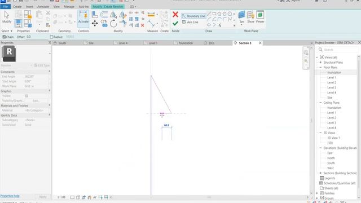Toggle the Visible checkbox in Graphics
The width and height of the screenshot is (361, 203).
tap(27, 96)
